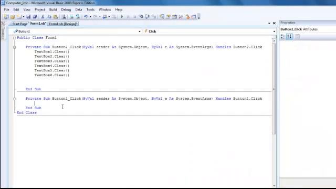
Task: Click the last window icon before toolbar options
Action: 194,17
